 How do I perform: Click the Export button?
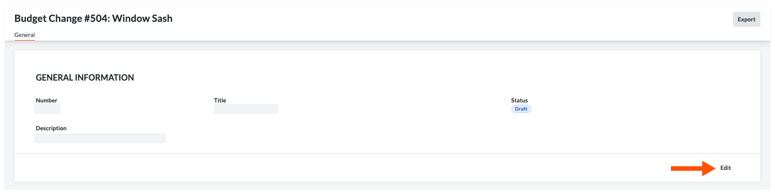point(746,19)
